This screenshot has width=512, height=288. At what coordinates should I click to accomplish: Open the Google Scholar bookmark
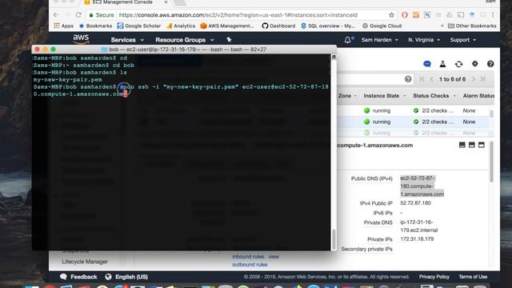click(138, 26)
